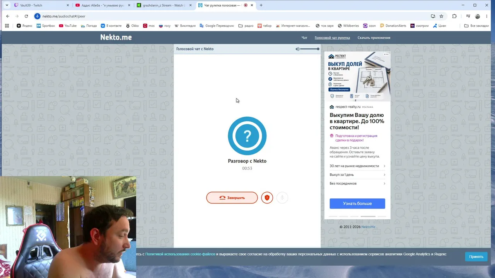
Task: Click the ad banner image
Action: pyautogui.click(x=357, y=76)
